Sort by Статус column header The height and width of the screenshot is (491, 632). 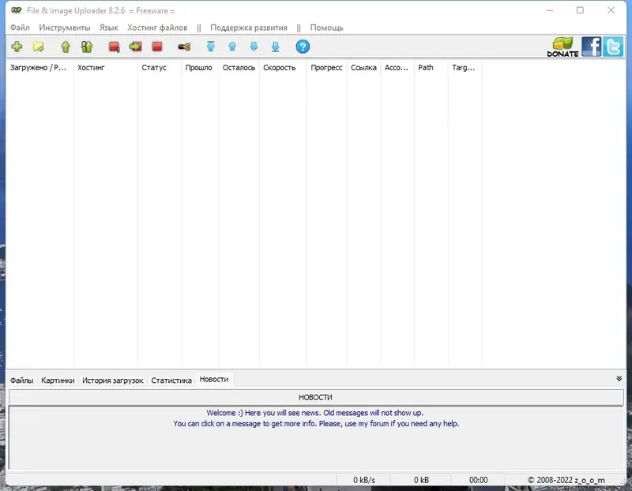pyautogui.click(x=160, y=68)
